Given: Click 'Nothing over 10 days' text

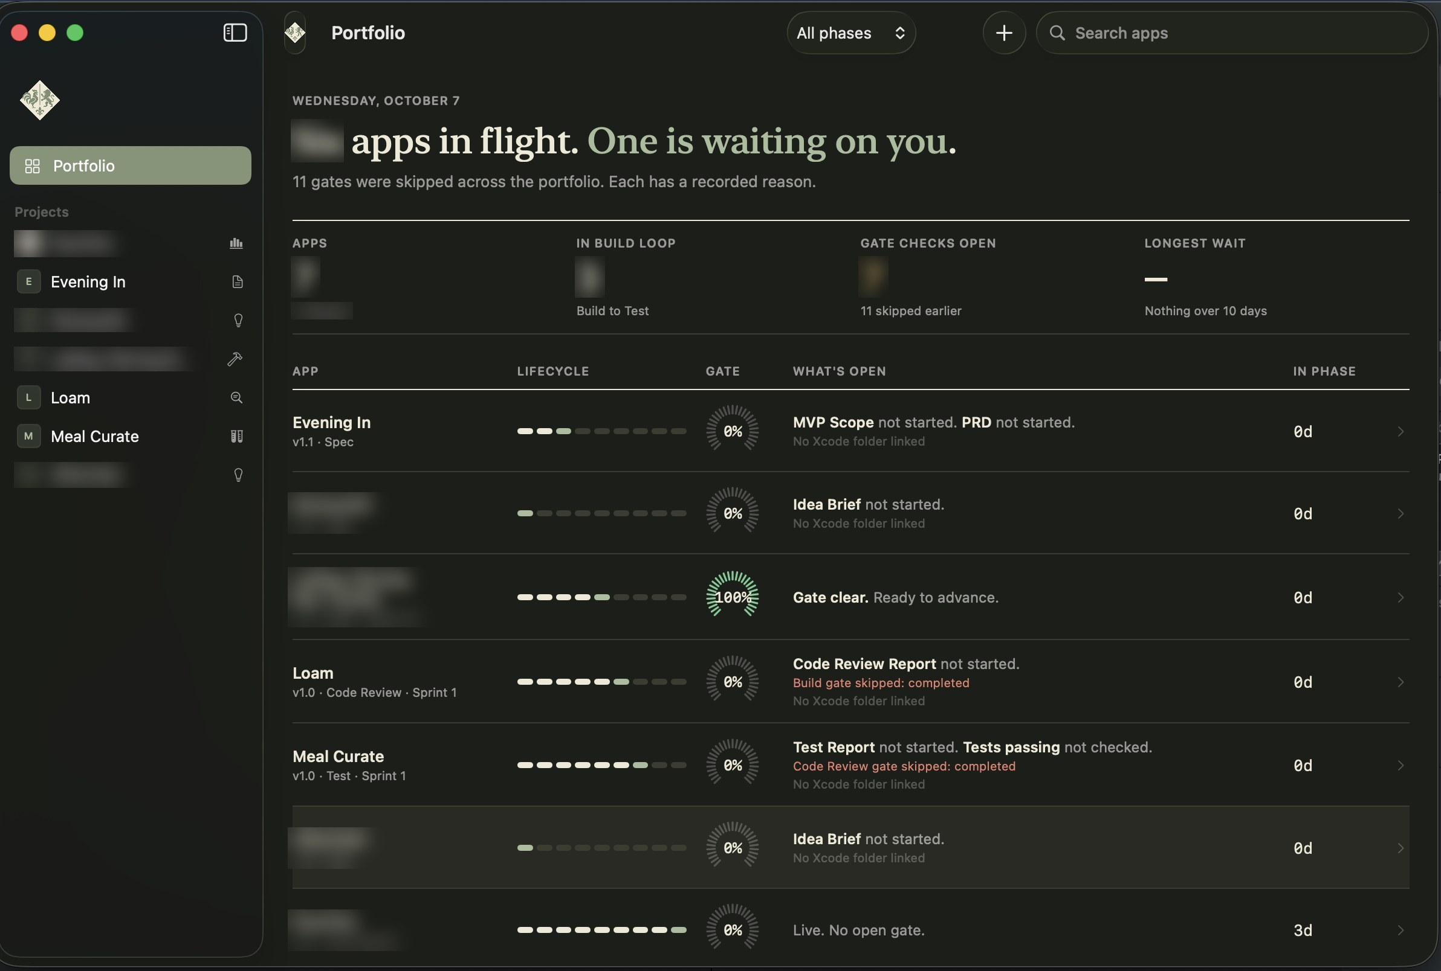Looking at the screenshot, I should click(1205, 311).
